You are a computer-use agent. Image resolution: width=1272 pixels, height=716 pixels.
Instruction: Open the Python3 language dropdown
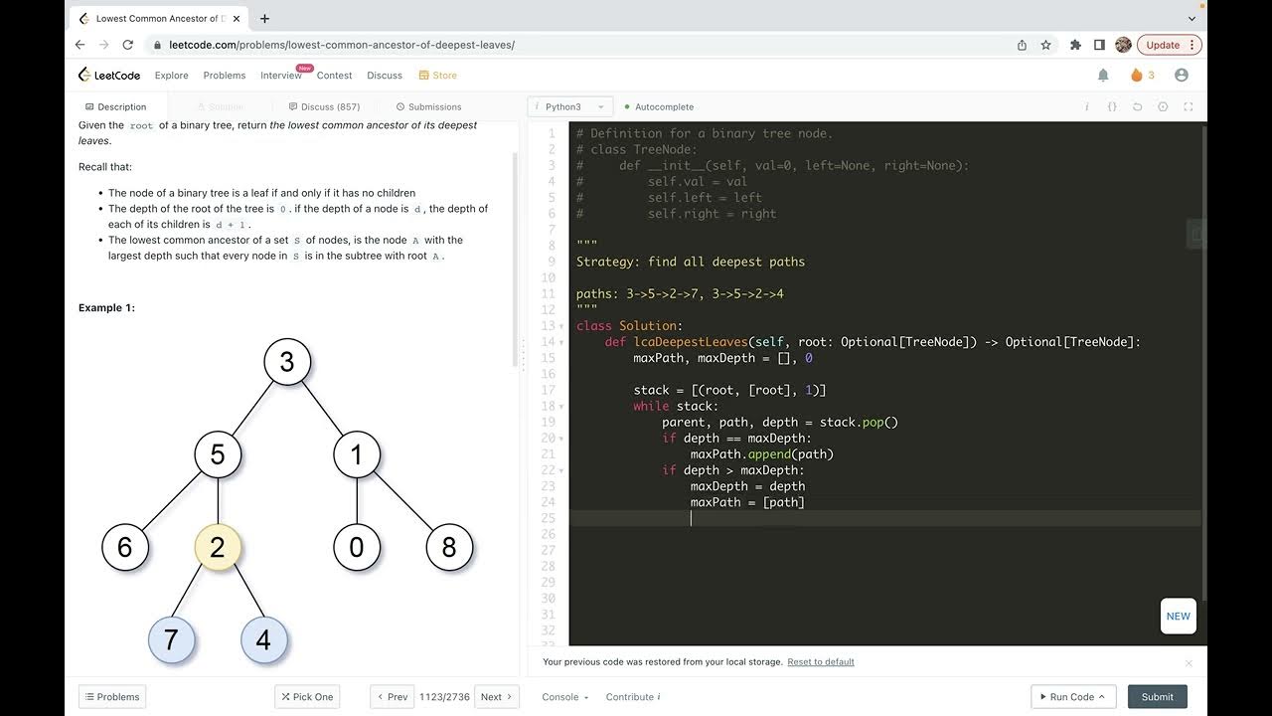[x=569, y=106]
